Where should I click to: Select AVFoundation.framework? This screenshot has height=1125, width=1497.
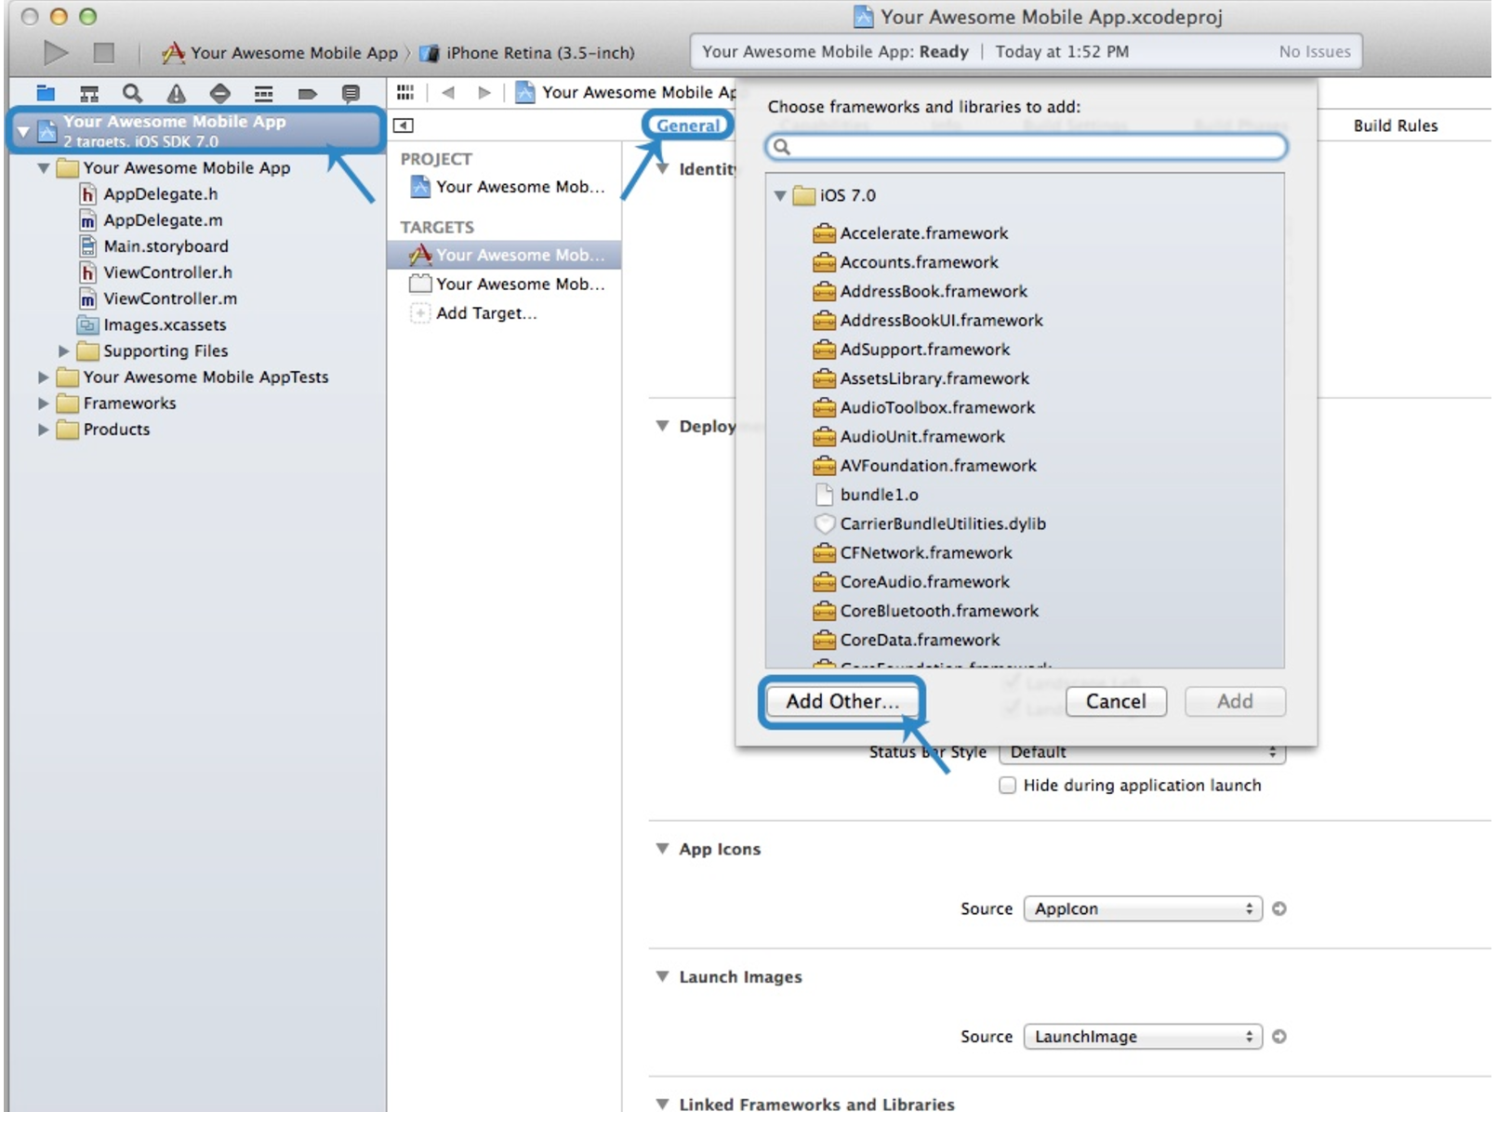click(x=938, y=466)
